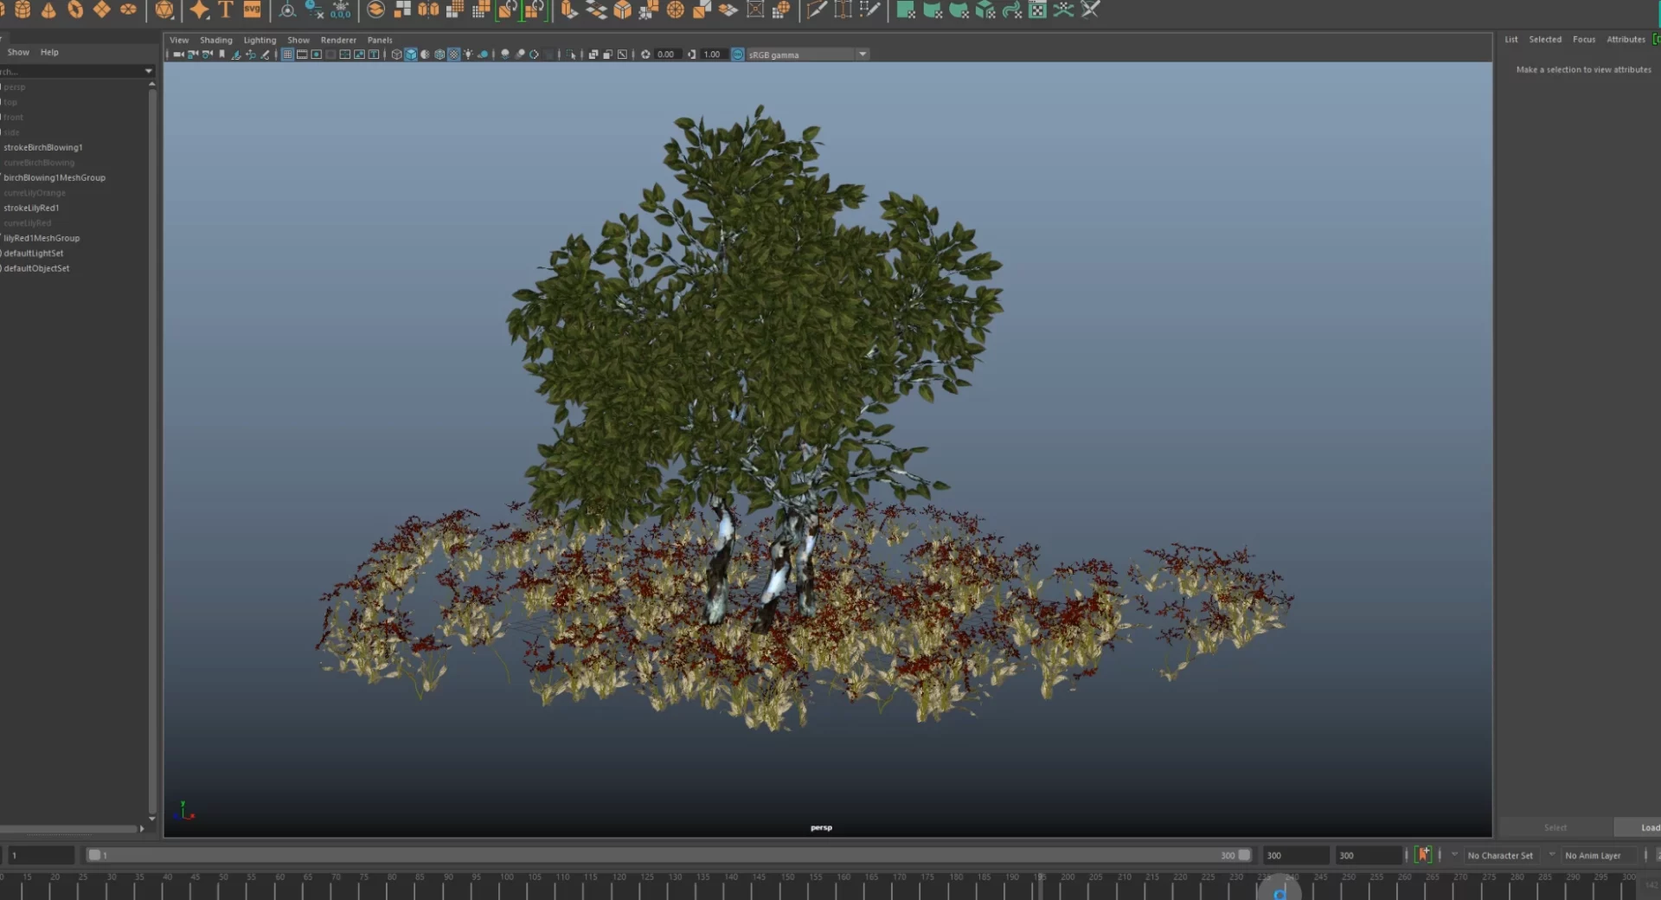Open the sRGB gamma view transform dropdown
1661x900 pixels.
(863, 55)
